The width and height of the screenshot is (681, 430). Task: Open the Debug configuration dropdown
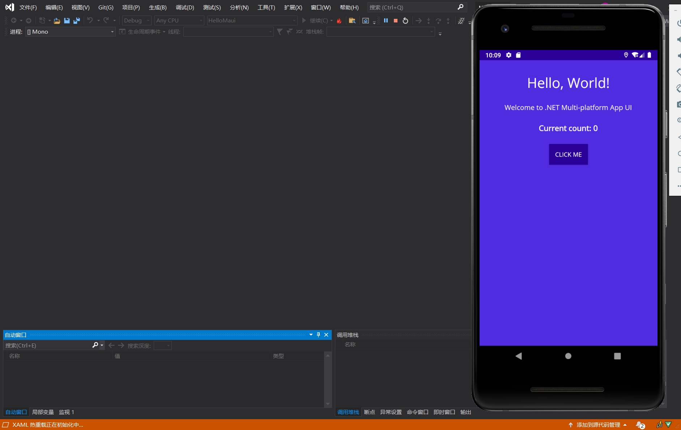(x=137, y=21)
